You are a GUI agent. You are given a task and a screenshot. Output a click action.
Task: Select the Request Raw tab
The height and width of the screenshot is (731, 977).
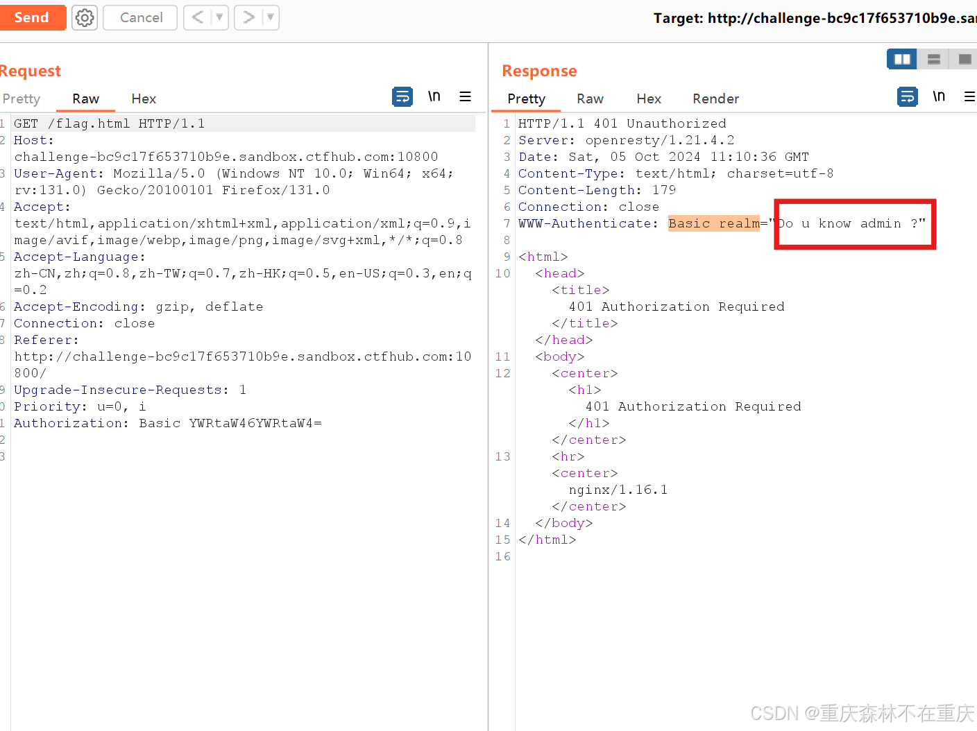(x=86, y=98)
